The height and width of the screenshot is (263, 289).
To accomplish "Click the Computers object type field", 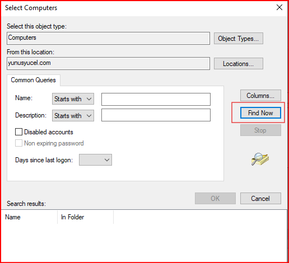I will pos(108,38).
